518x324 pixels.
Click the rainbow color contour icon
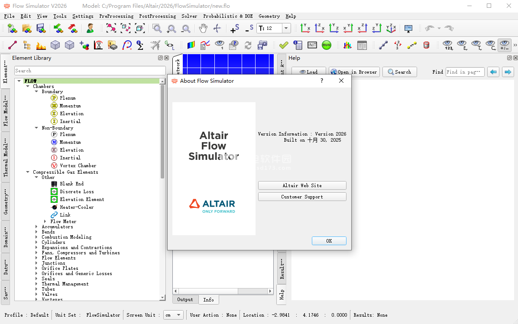point(191,45)
